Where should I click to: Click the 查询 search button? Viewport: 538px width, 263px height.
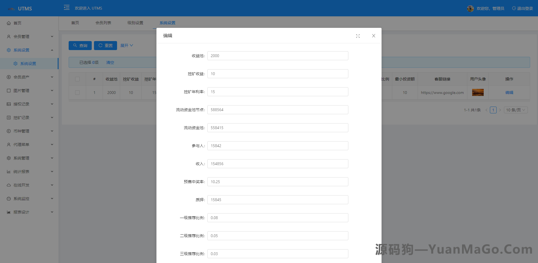click(x=80, y=45)
